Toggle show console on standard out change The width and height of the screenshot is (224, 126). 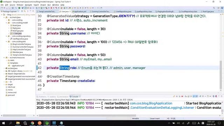[194, 97]
